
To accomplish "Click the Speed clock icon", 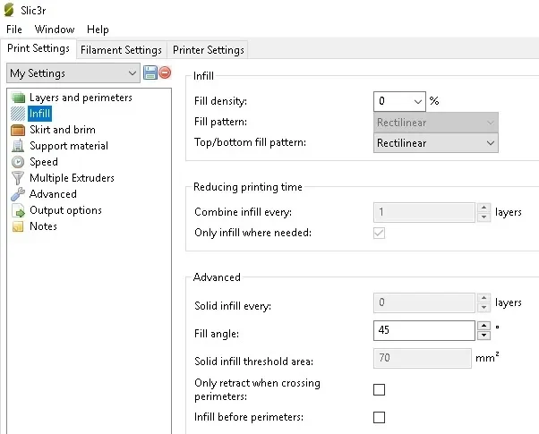I will (x=18, y=162).
